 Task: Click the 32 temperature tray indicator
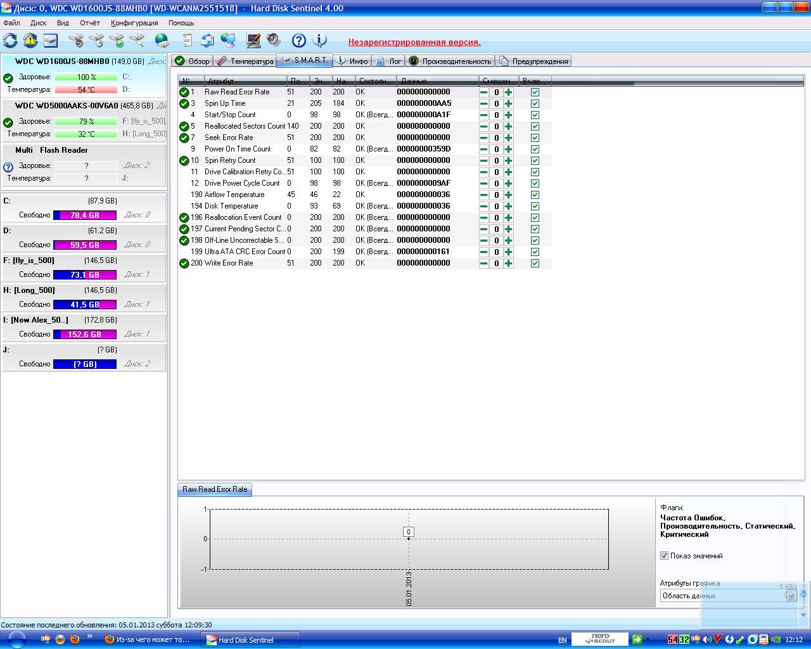(684, 639)
